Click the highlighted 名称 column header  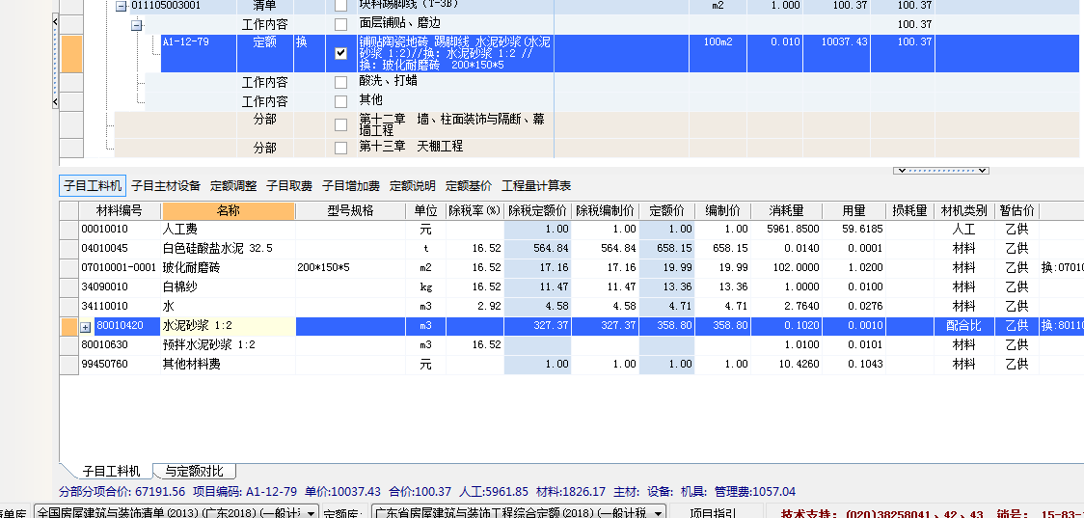(x=229, y=211)
